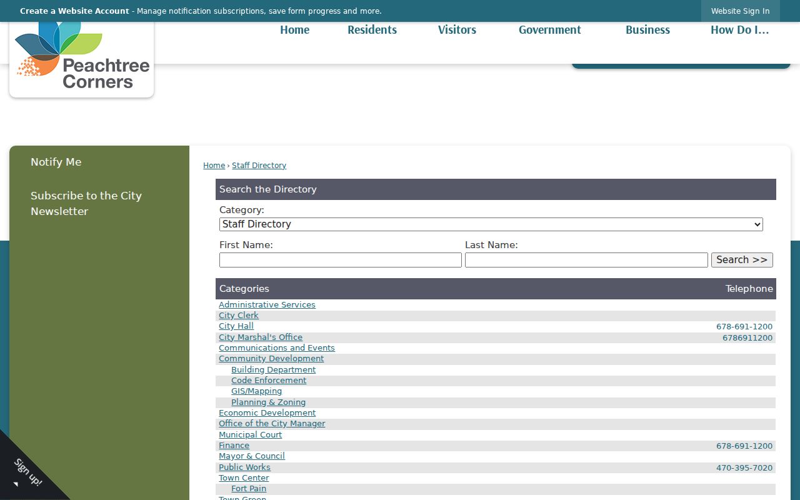Open the GIS/Mapping subcategory

[x=256, y=391]
